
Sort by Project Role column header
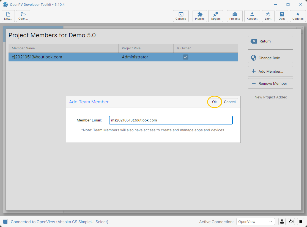pos(146,48)
